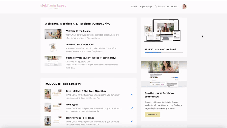Open Basics of Reels & The Reels Algorithm
The image size is (227, 128).
pos(85,91)
